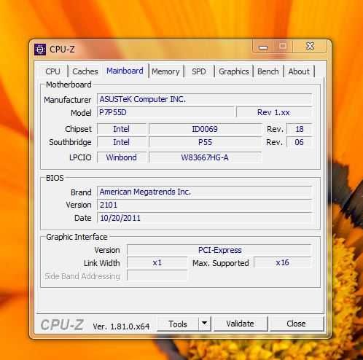Open the Memory tab
Screen dimensions: 363x360
[165, 71]
